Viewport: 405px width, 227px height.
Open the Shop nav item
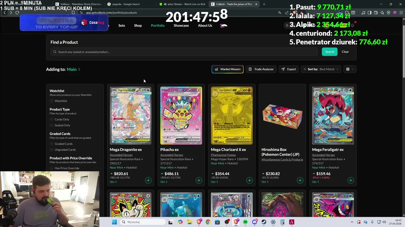pyautogui.click(x=138, y=26)
